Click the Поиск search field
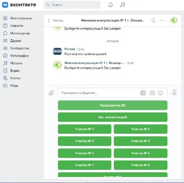Image resolution: width=184 pixels, height=183 pixels. click(x=72, y=5)
